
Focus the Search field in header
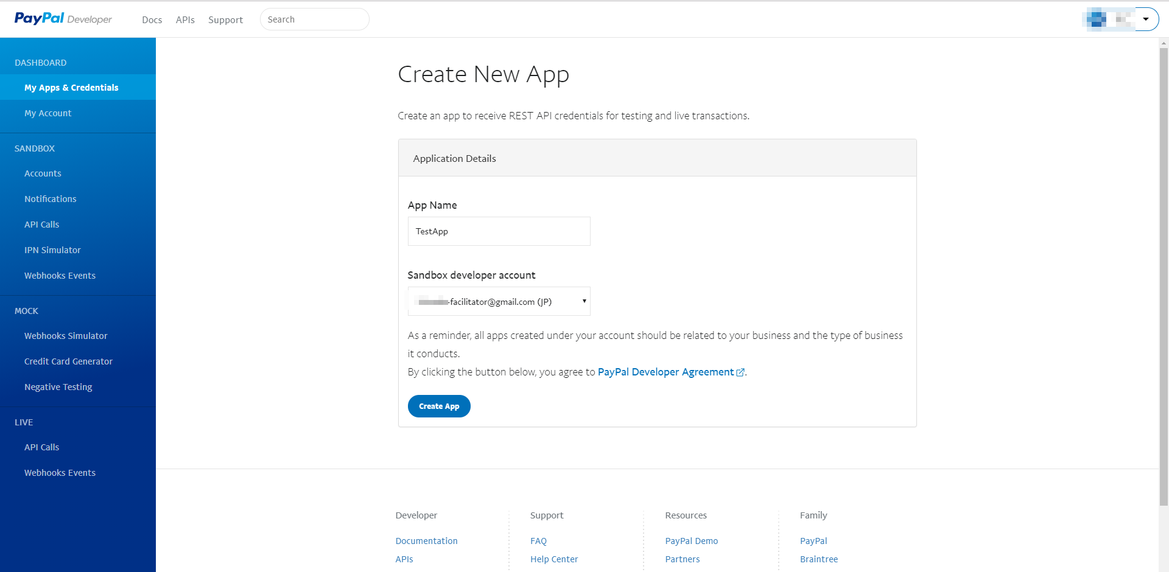coord(314,19)
